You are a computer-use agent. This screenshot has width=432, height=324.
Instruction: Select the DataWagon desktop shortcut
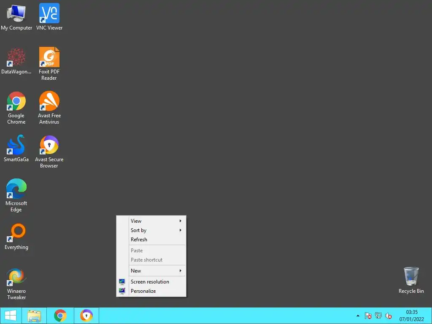pyautogui.click(x=16, y=61)
